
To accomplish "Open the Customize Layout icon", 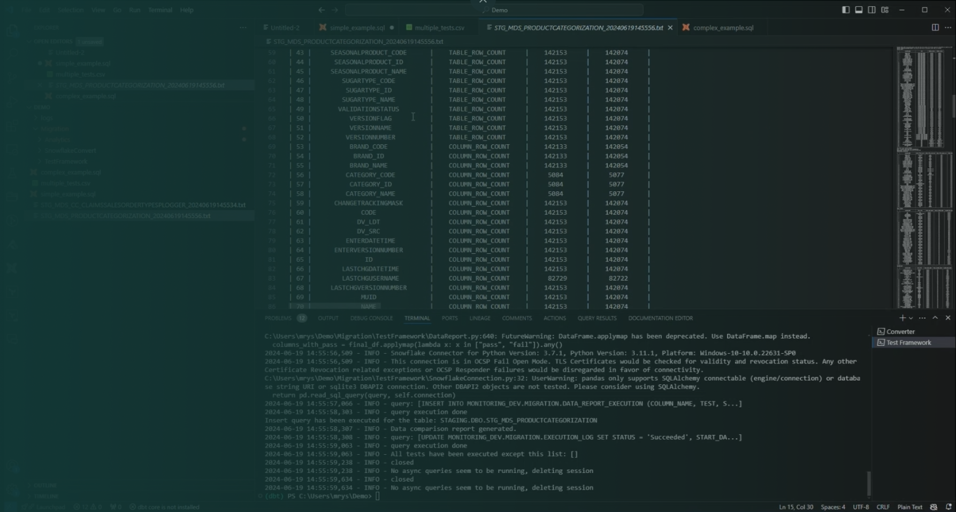I will [885, 10].
